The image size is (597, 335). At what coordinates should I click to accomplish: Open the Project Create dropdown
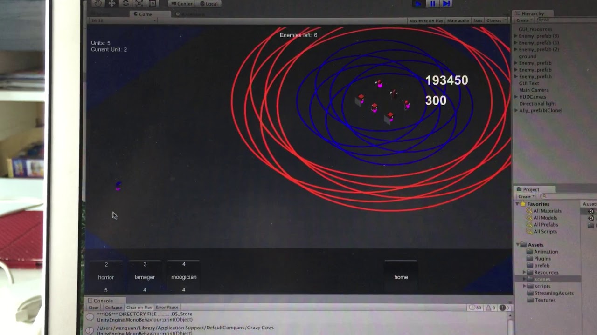[x=526, y=196]
